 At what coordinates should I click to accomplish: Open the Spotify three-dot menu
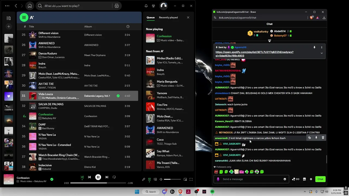coord(7,6)
